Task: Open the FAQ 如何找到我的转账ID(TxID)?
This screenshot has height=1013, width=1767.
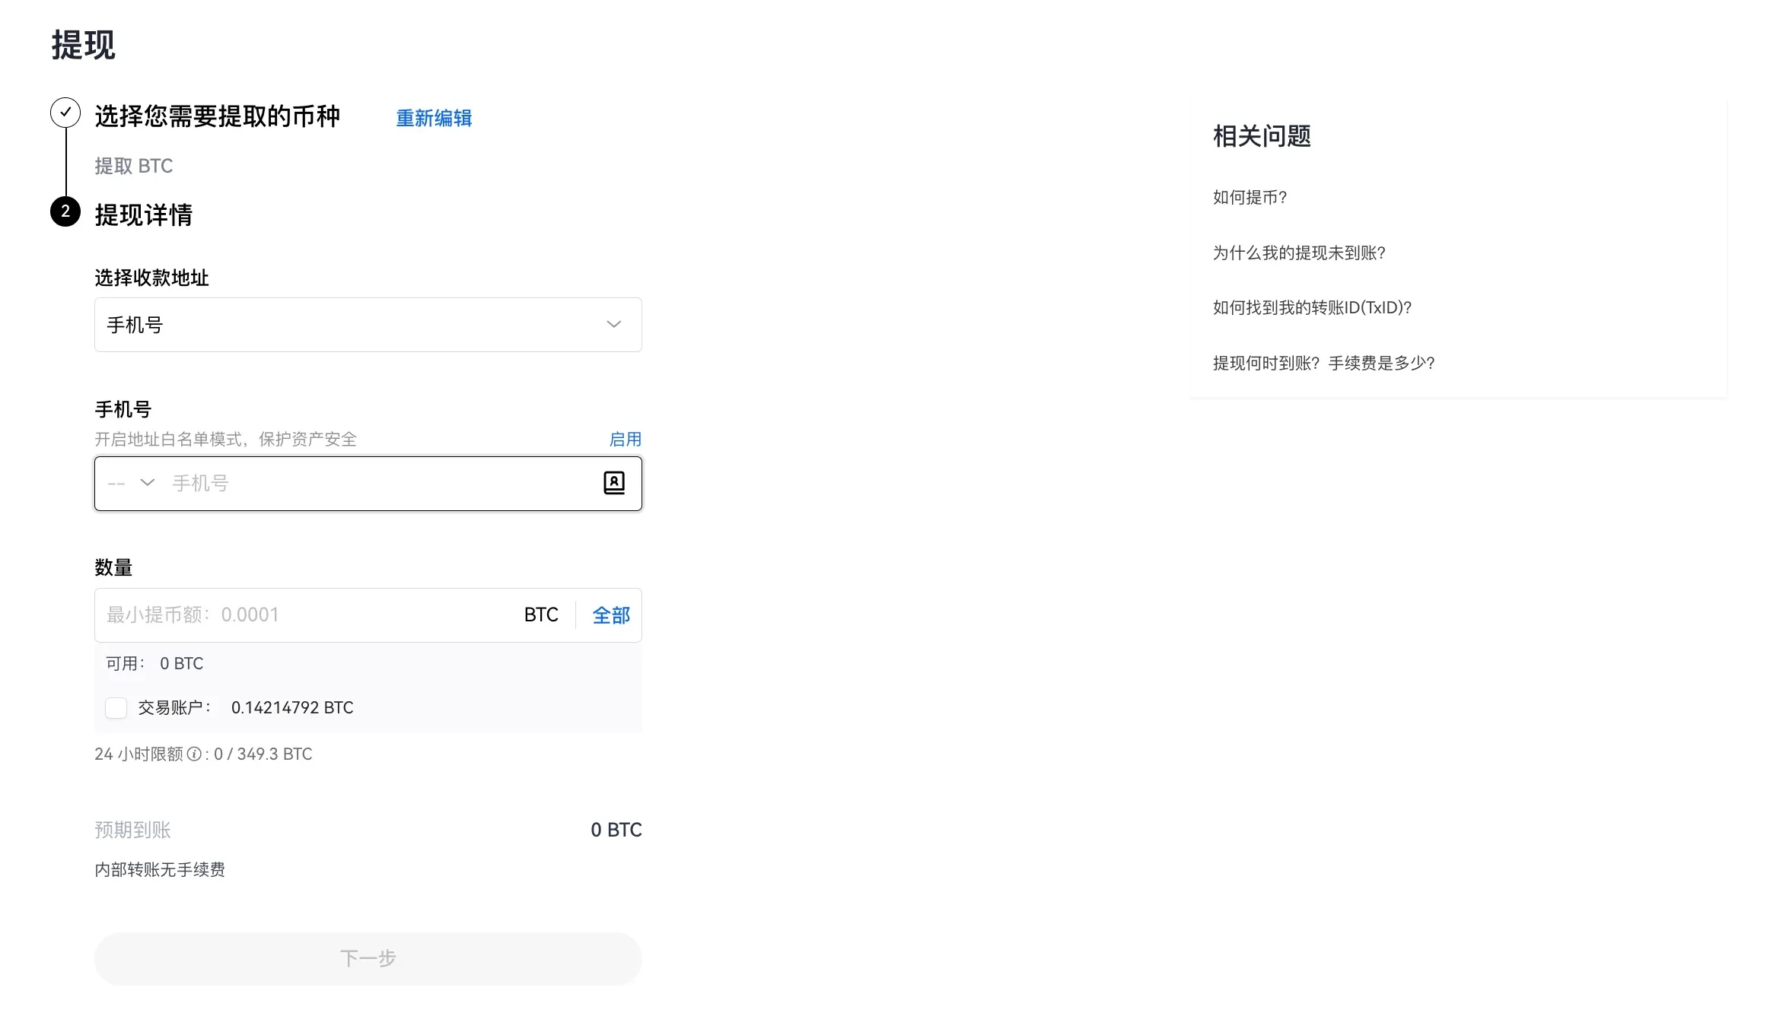Action: click(x=1312, y=307)
